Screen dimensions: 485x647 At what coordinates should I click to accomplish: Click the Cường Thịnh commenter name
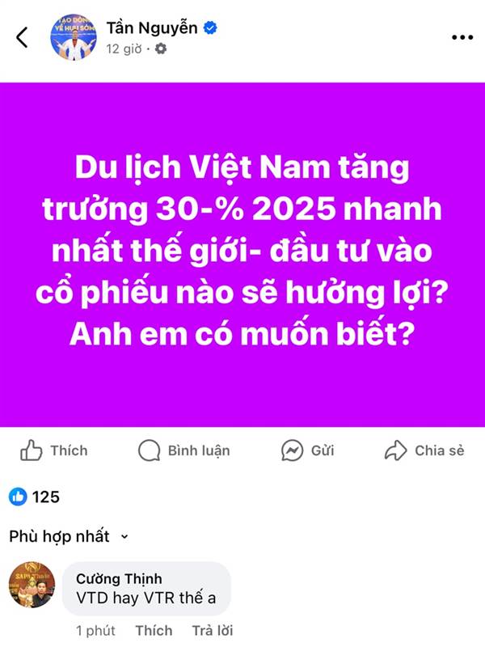point(119,578)
